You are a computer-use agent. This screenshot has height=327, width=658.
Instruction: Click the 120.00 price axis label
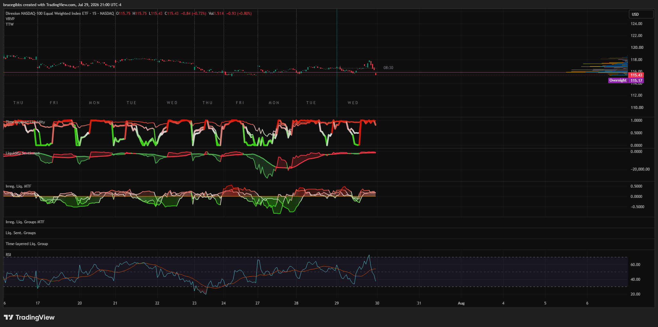point(637,48)
